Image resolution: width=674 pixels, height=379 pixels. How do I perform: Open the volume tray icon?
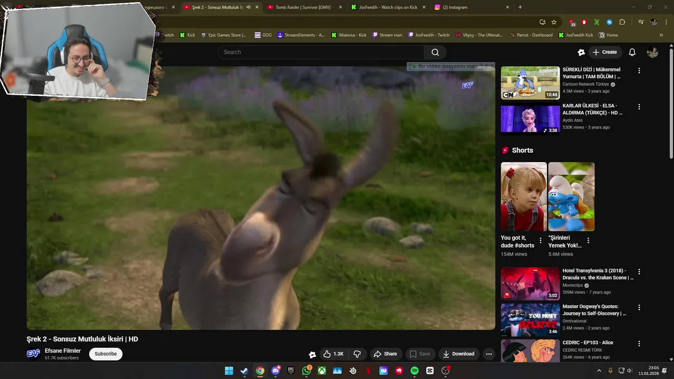click(x=629, y=371)
